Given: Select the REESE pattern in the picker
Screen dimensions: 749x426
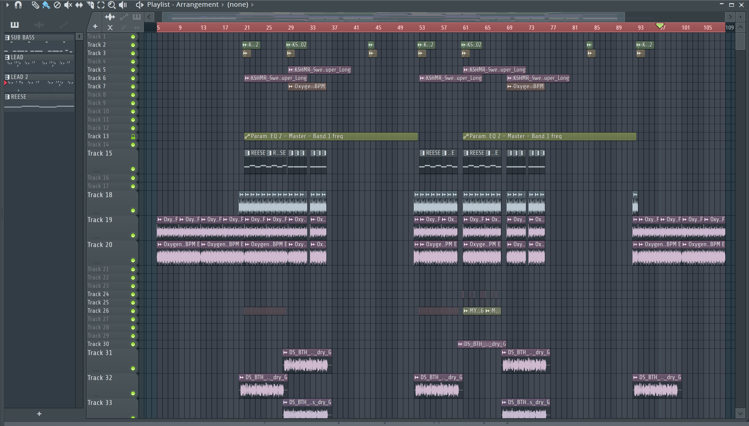Looking at the screenshot, I should point(39,102).
